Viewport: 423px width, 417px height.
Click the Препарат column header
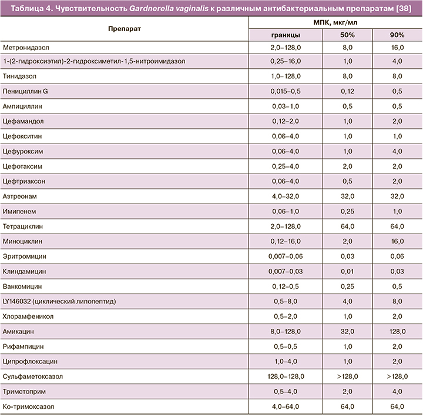[x=125, y=28]
